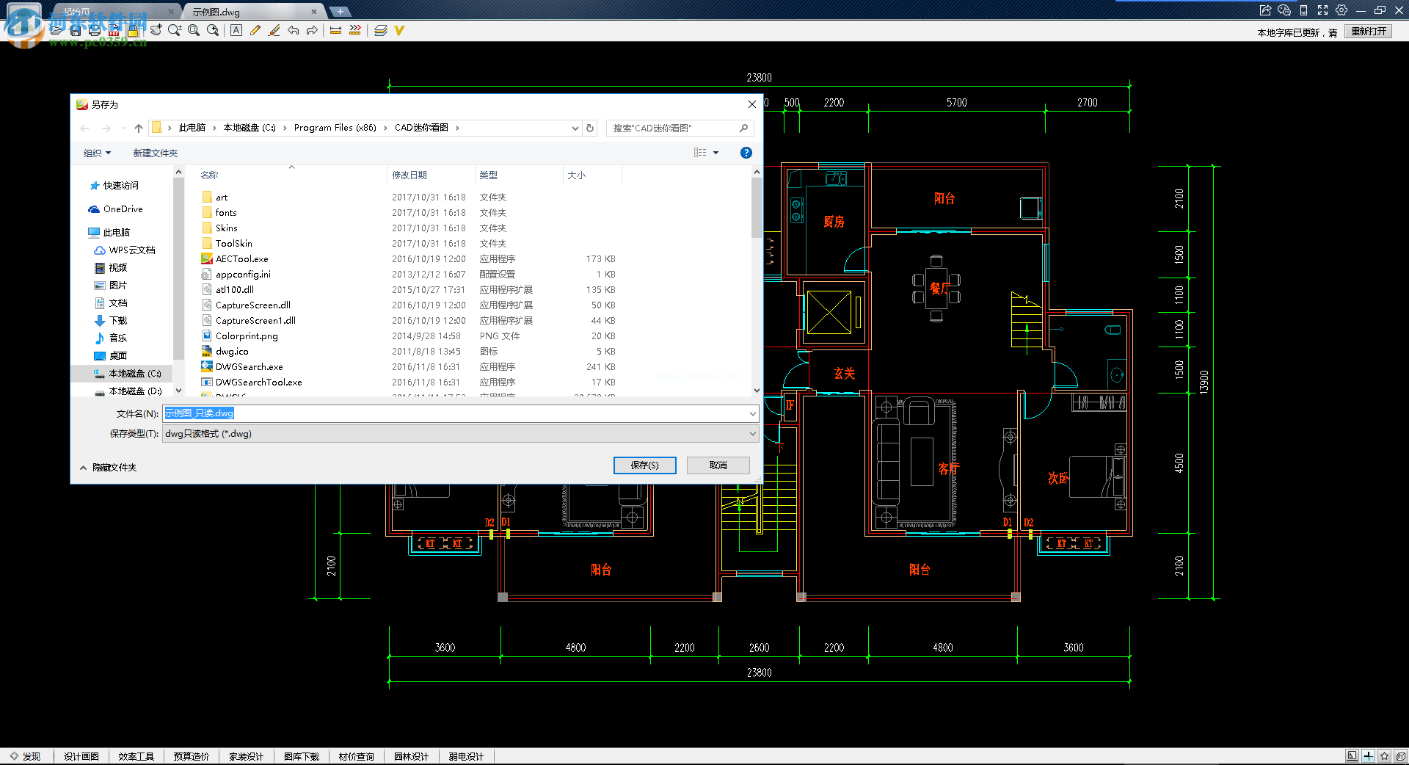Click the 重新打开 button
1409x765 pixels.
pos(1369,32)
